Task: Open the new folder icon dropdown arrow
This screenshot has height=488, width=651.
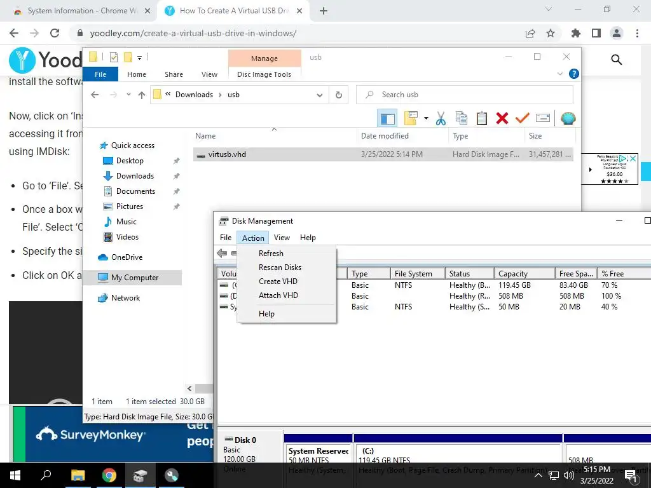Action: click(426, 119)
